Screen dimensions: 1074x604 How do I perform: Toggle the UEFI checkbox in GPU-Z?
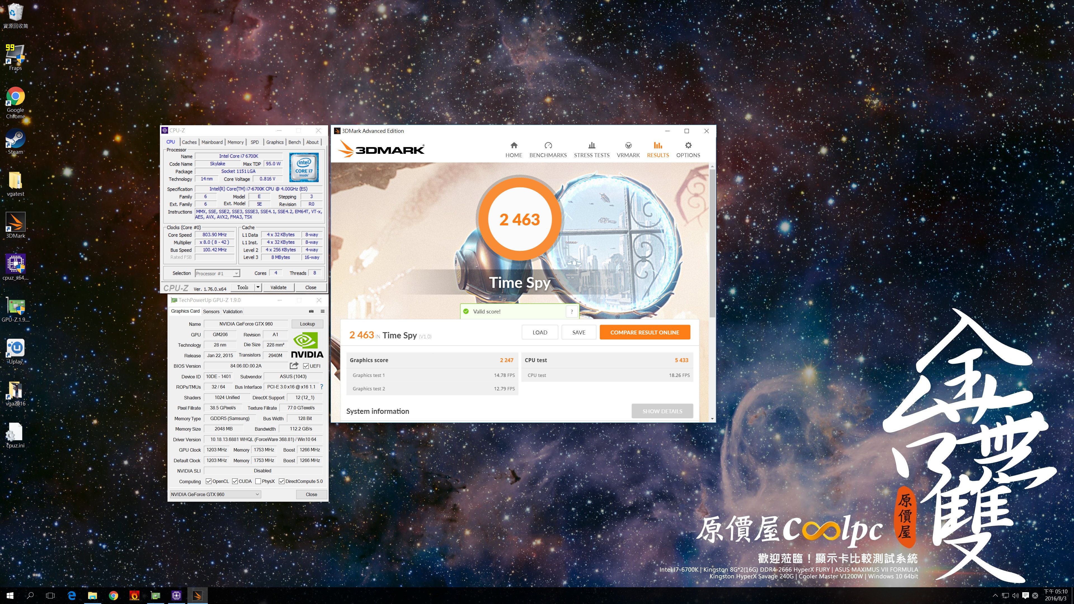(x=306, y=366)
